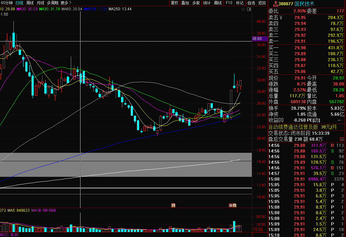The height and width of the screenshot is (237, 346).
Task: Click the stock name 国民技术
Action: pyautogui.click(x=305, y=4)
